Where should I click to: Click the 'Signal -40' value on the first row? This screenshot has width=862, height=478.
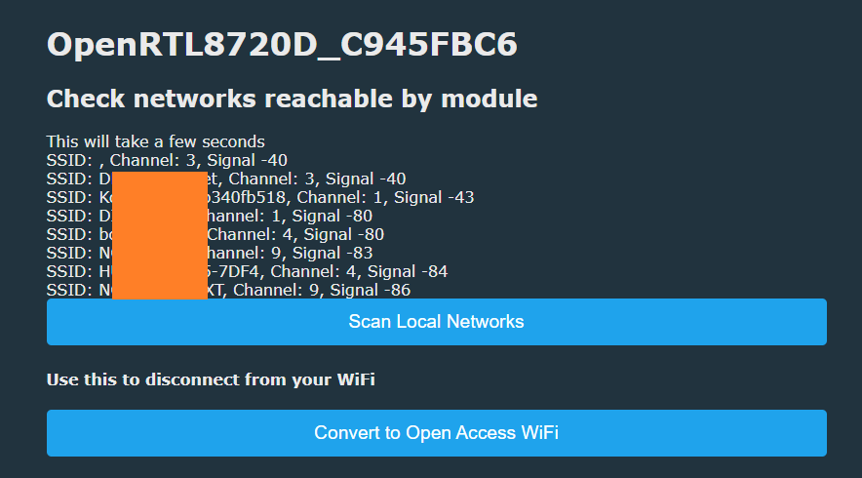(x=248, y=161)
